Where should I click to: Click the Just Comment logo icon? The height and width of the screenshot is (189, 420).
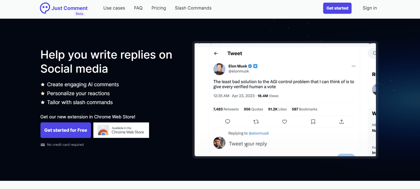(45, 8)
